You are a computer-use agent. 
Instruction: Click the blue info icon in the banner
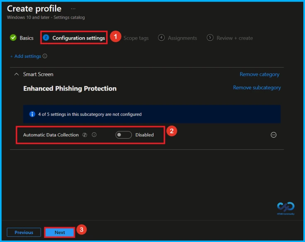pyautogui.click(x=32, y=114)
